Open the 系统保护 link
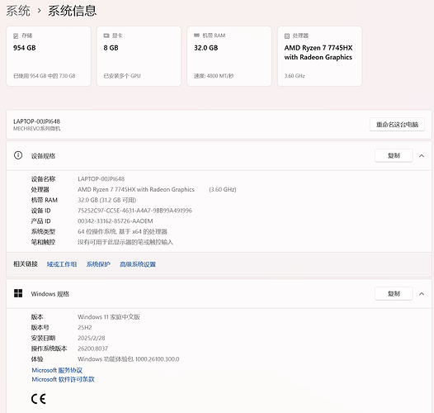The image size is (434, 413). [98, 264]
